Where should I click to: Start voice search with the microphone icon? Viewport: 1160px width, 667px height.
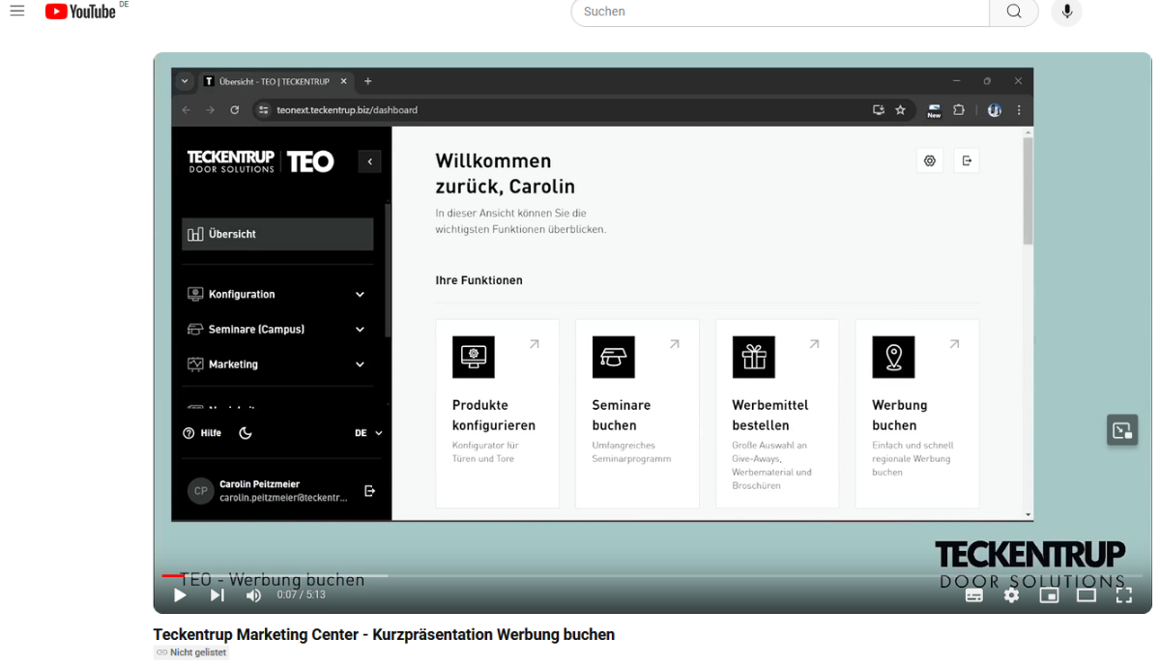tap(1066, 12)
